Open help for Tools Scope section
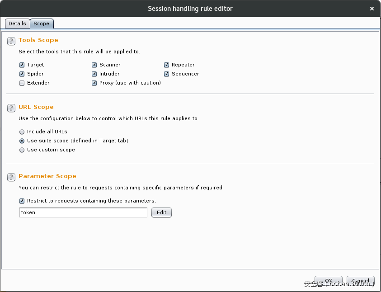Screen dimensions: 381x292 pos(11,41)
